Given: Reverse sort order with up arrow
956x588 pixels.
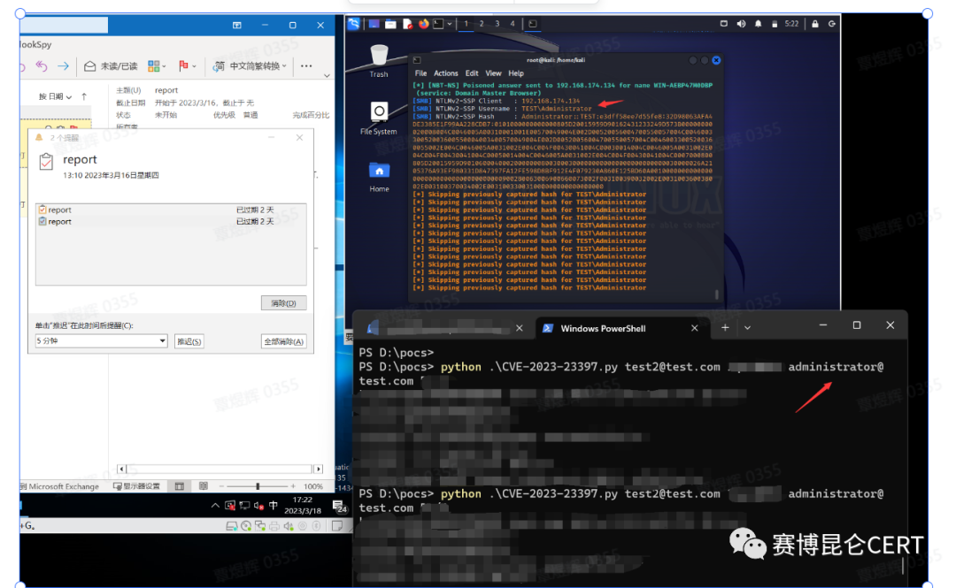Looking at the screenshot, I should (x=84, y=96).
